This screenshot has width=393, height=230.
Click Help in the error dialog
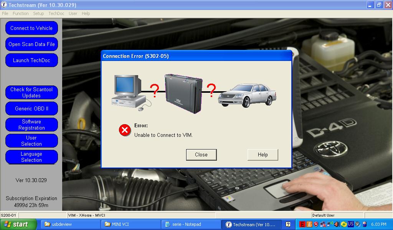point(263,154)
